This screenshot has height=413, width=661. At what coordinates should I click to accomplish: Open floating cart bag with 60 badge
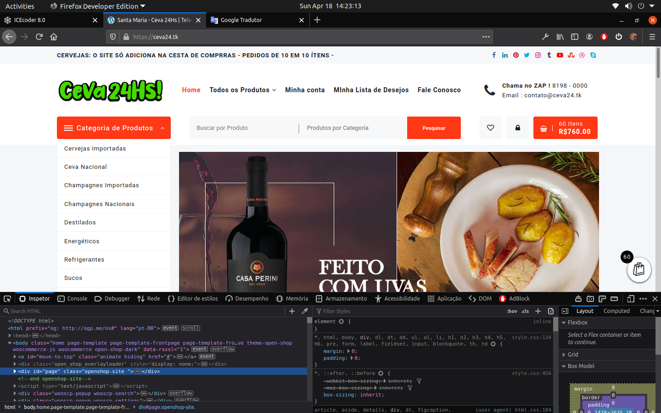639,270
